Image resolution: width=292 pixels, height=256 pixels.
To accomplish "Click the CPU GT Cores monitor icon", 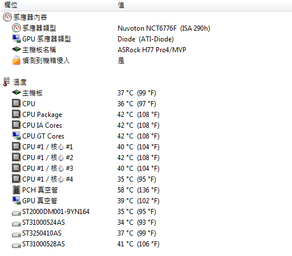I will 16,136.
